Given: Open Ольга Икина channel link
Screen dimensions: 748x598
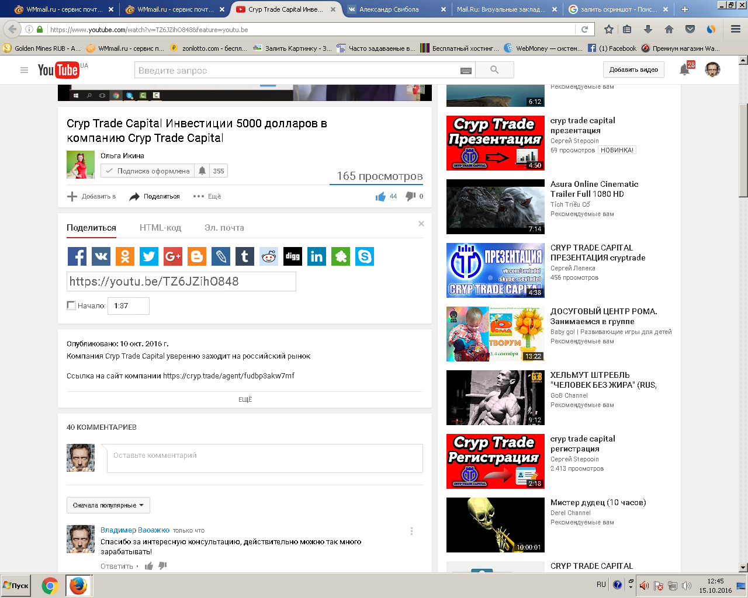Looking at the screenshot, I should tap(122, 156).
